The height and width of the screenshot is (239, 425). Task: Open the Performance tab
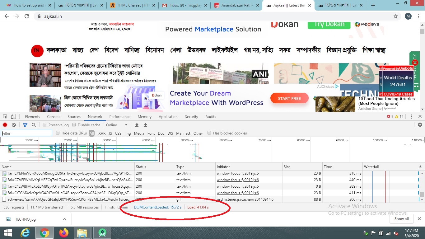(x=120, y=117)
